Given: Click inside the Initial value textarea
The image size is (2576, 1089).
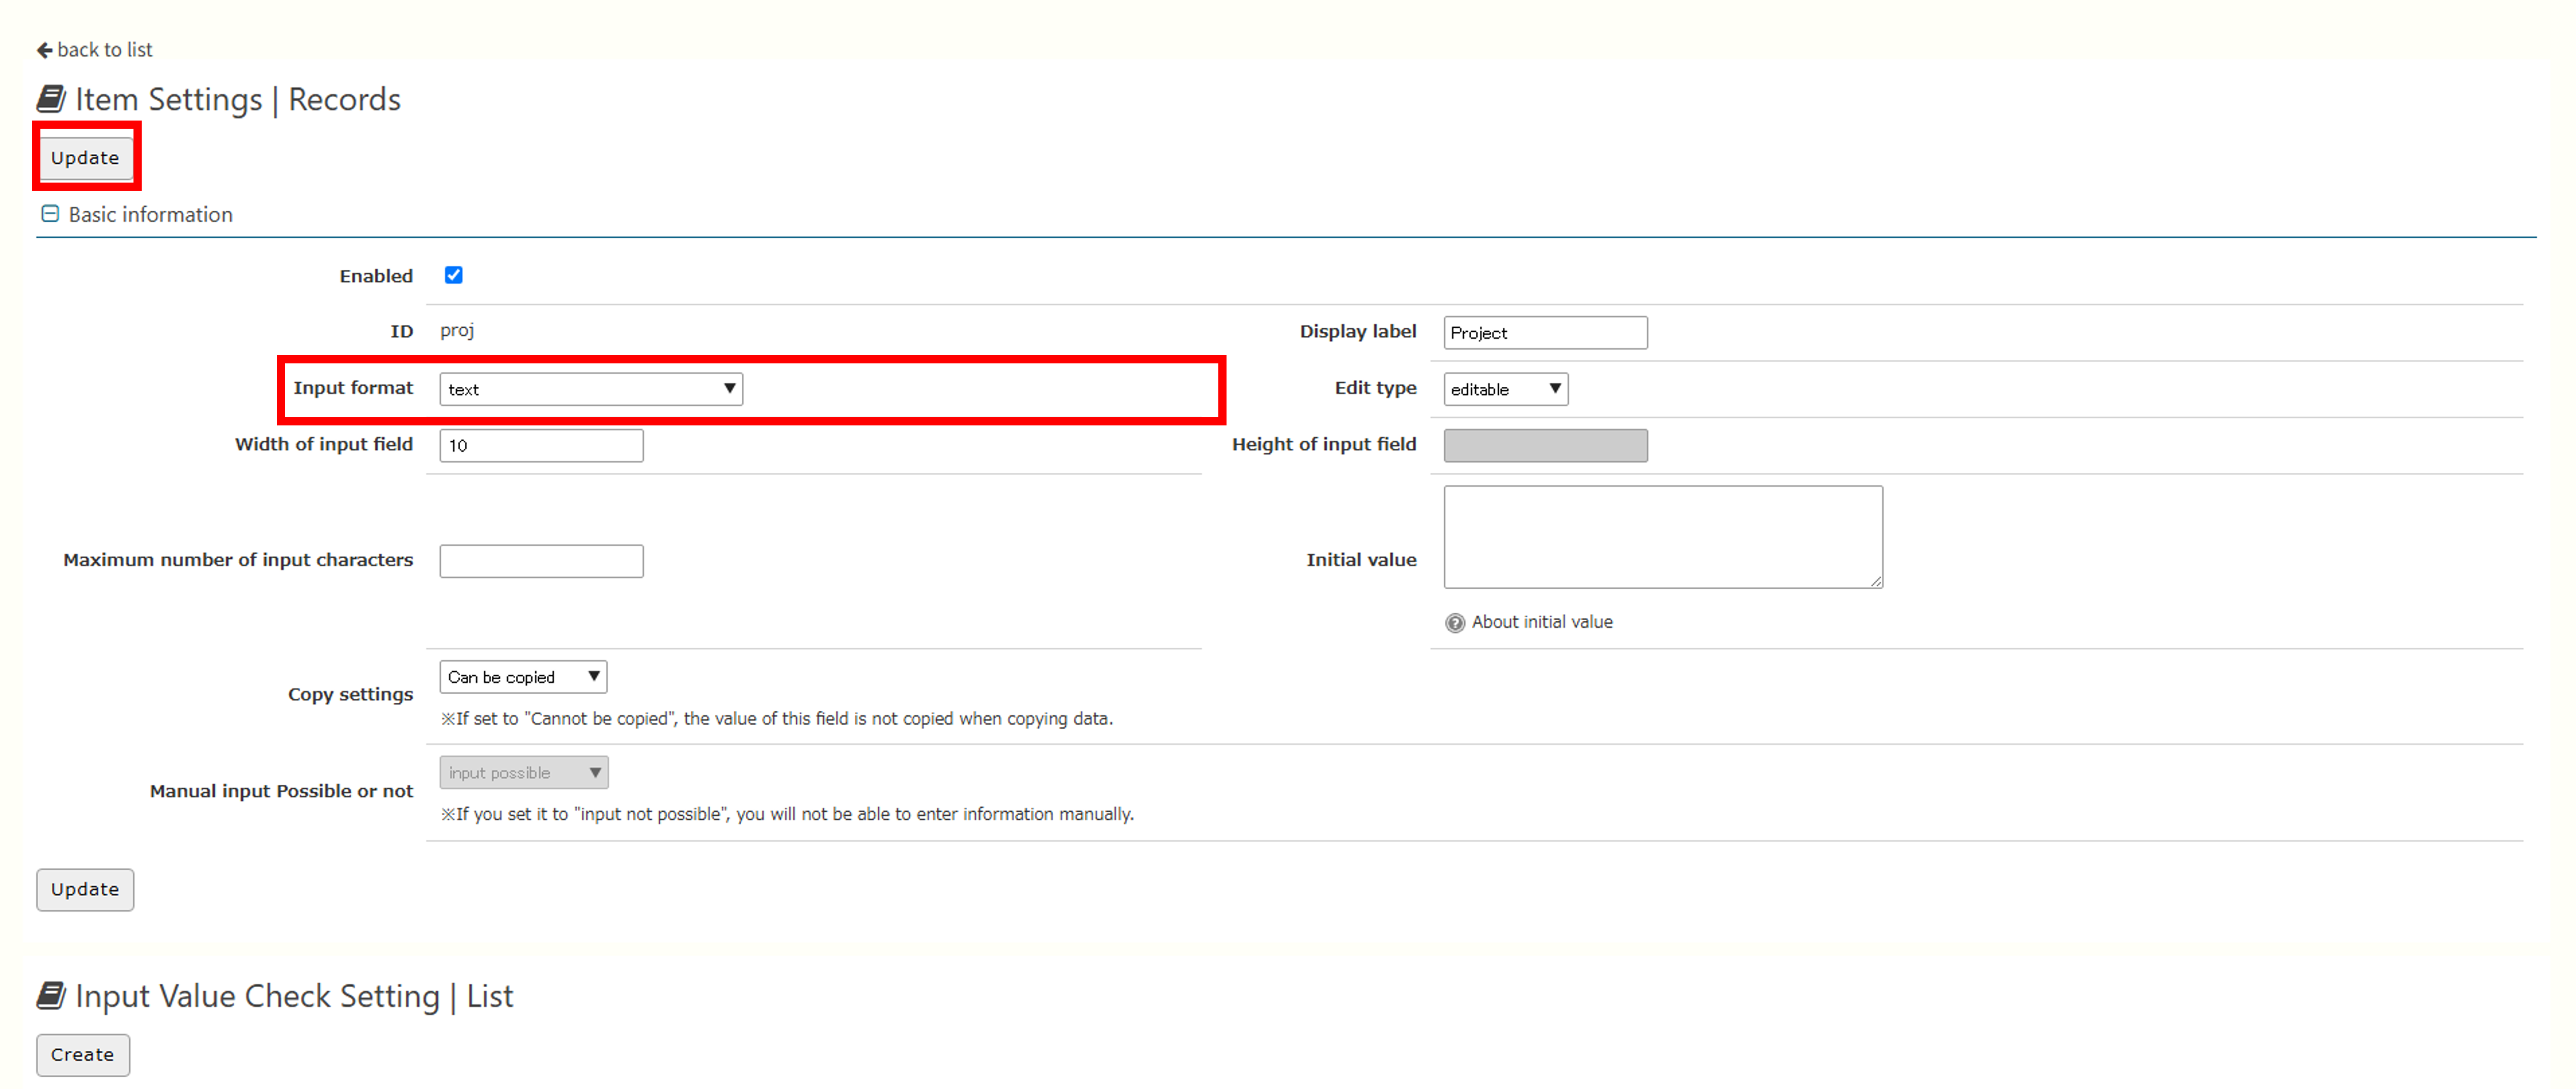Looking at the screenshot, I should [1663, 537].
